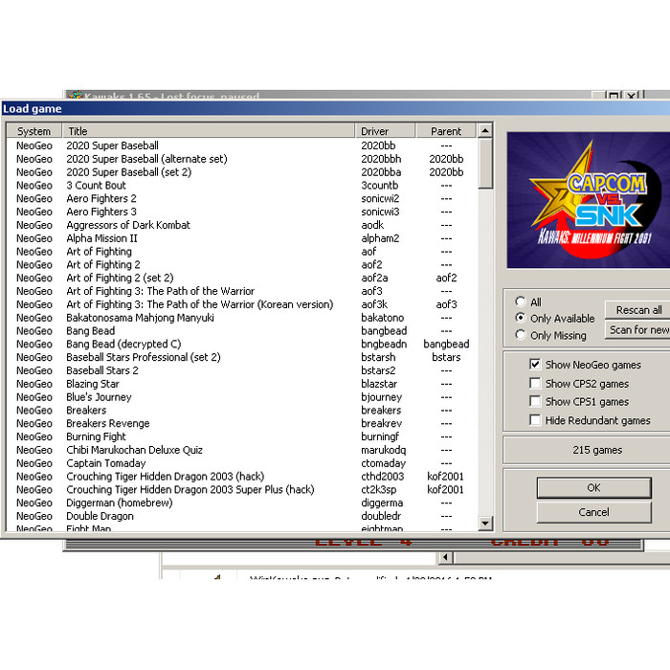
Task: Enable Show CPS1 games checkbox
Action: click(x=535, y=402)
